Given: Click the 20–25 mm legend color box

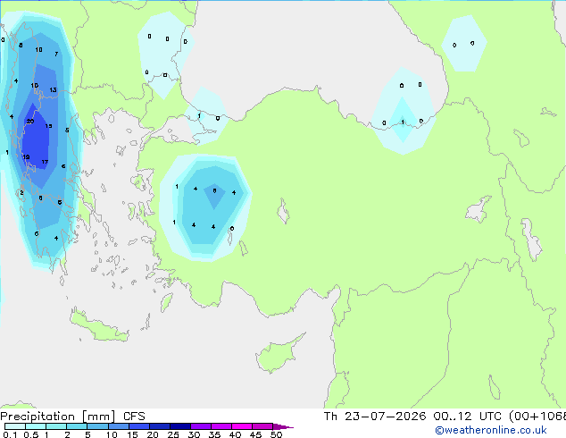Looking at the screenshot, I should coord(159,426).
